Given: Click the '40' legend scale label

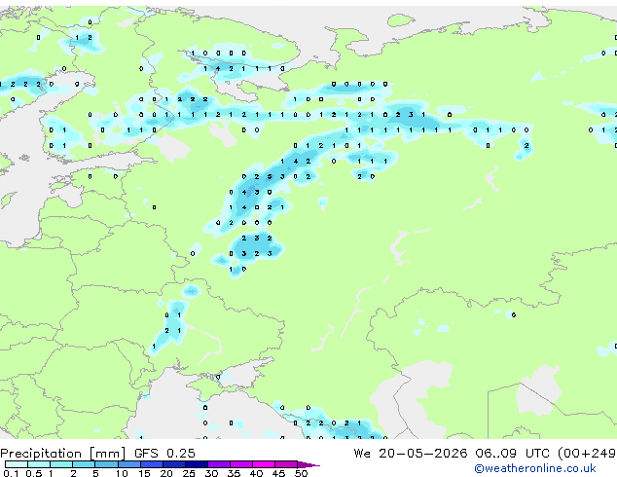Looking at the screenshot, I should [256, 473].
